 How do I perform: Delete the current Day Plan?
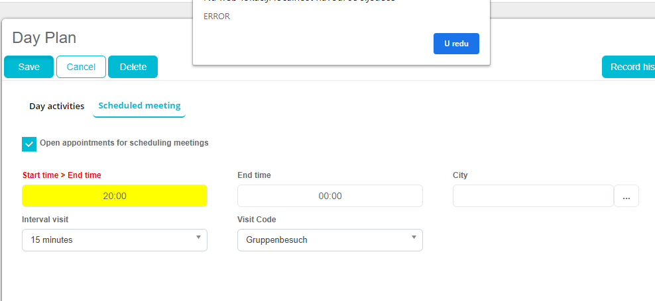point(133,67)
